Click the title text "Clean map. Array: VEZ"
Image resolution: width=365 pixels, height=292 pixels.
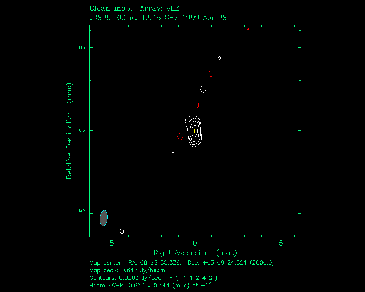tap(134, 9)
